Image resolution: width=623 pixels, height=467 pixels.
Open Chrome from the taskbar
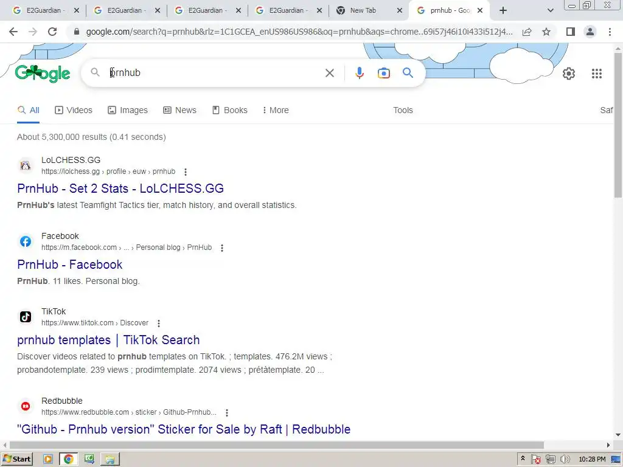click(x=68, y=459)
